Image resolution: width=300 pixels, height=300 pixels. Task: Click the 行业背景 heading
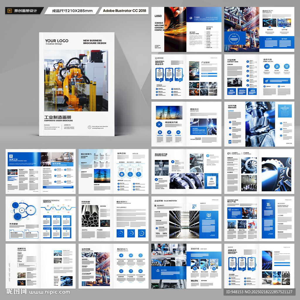point(231,60)
